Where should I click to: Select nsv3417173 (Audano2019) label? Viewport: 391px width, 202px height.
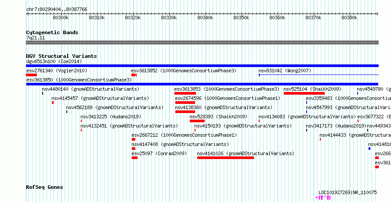(x=336, y=126)
